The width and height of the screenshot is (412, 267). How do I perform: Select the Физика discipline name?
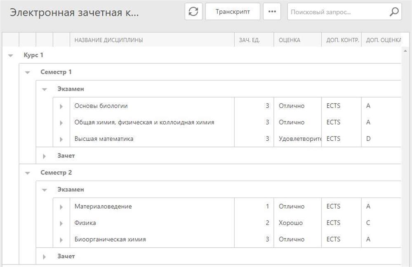click(85, 223)
